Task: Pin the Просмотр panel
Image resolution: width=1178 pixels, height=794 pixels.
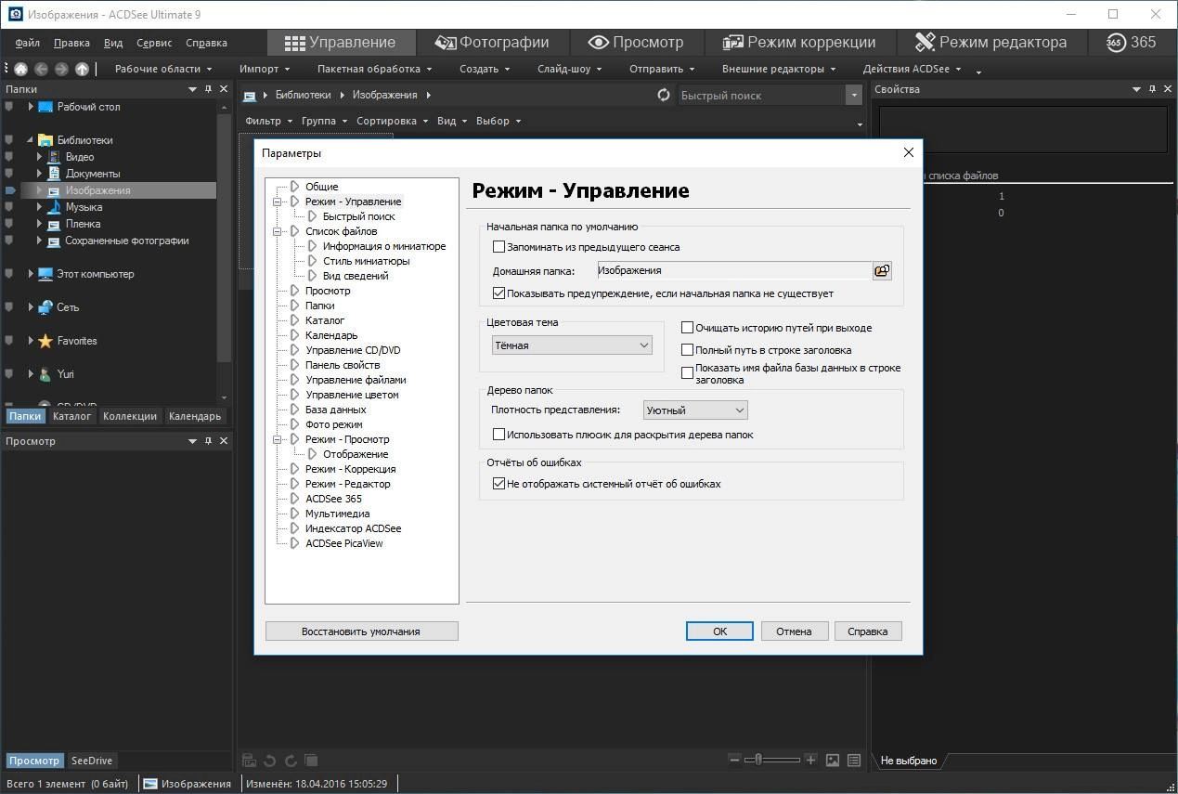Action: pyautogui.click(x=209, y=441)
